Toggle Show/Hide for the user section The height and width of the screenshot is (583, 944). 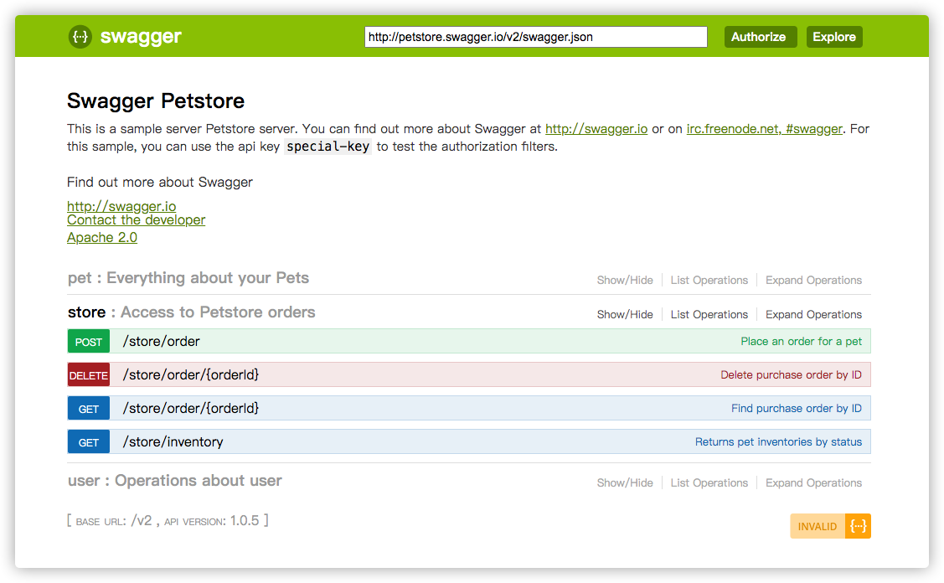click(625, 483)
